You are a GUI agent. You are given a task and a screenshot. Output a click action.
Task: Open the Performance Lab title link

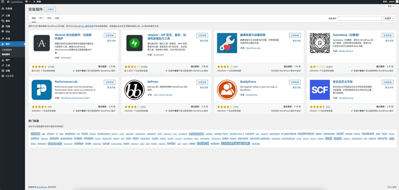click(66, 82)
